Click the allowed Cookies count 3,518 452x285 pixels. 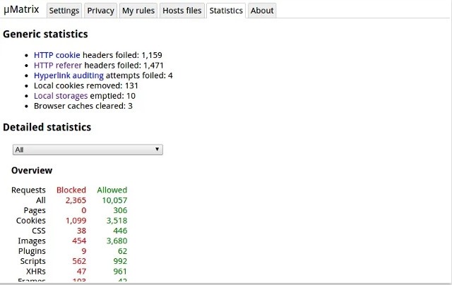[116, 221]
